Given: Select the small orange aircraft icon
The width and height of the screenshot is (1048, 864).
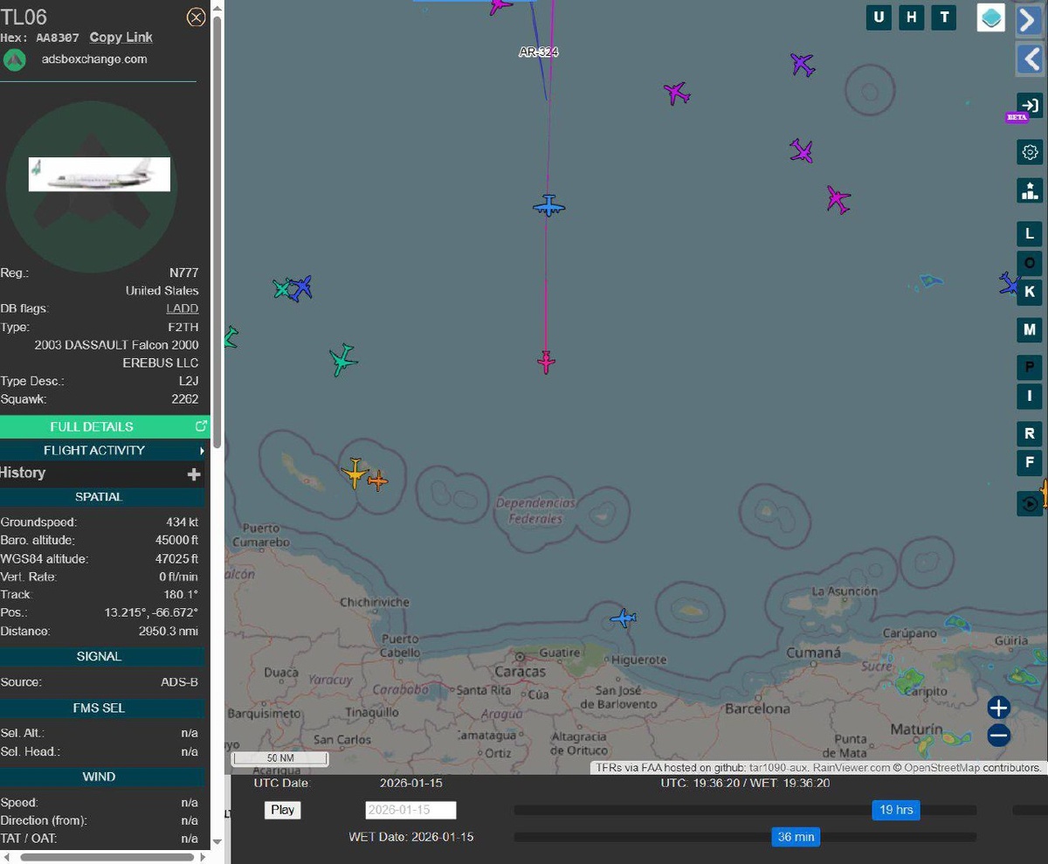Looking at the screenshot, I should [x=377, y=480].
